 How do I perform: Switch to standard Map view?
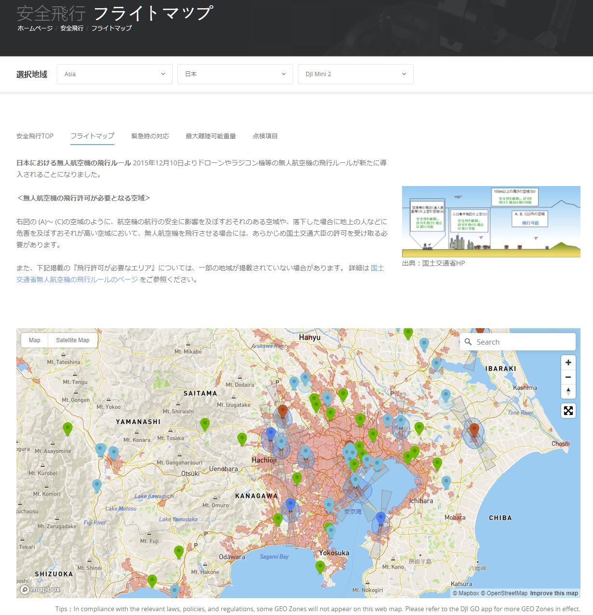point(35,340)
